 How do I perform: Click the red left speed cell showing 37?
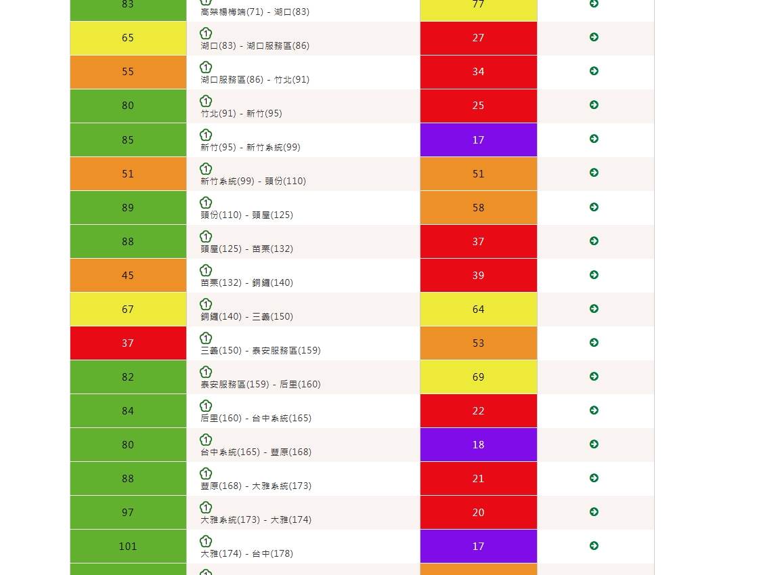pyautogui.click(x=128, y=343)
